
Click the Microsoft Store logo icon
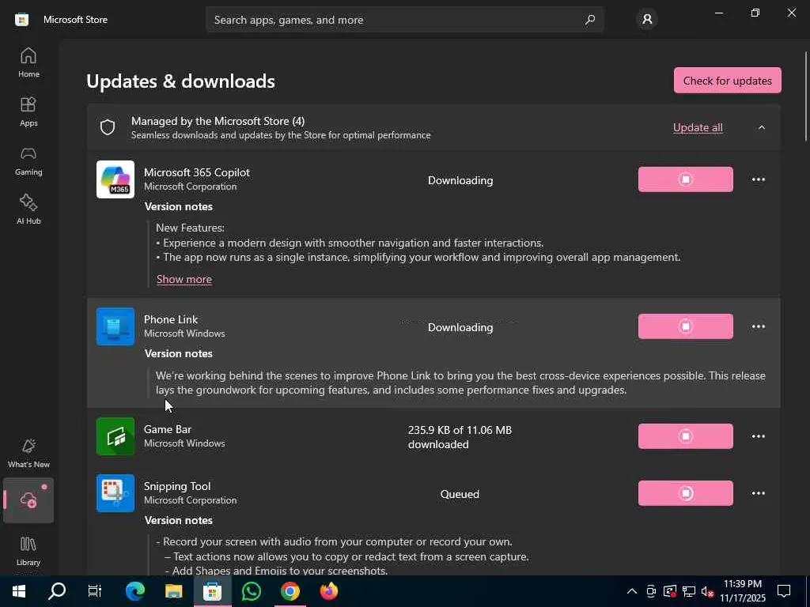(x=21, y=20)
